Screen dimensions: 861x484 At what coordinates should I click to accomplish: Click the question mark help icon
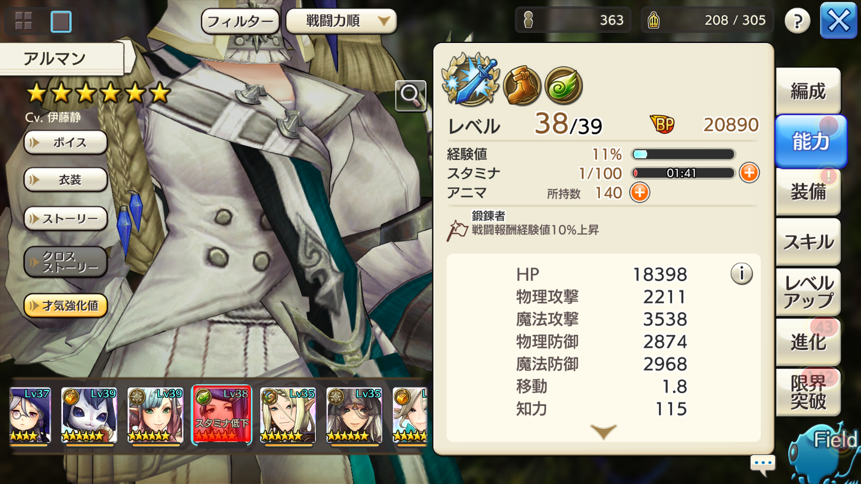[x=797, y=21]
